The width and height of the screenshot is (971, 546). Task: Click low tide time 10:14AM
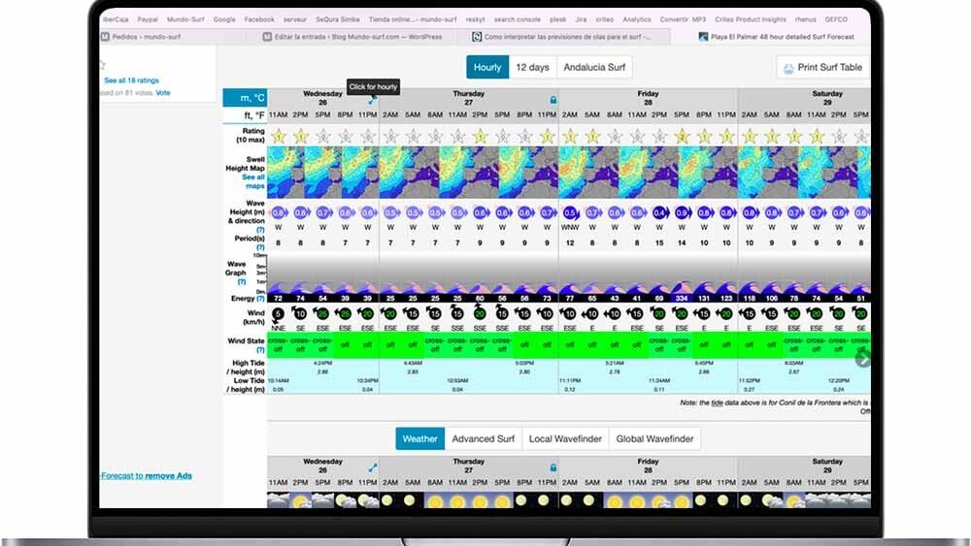(x=279, y=381)
